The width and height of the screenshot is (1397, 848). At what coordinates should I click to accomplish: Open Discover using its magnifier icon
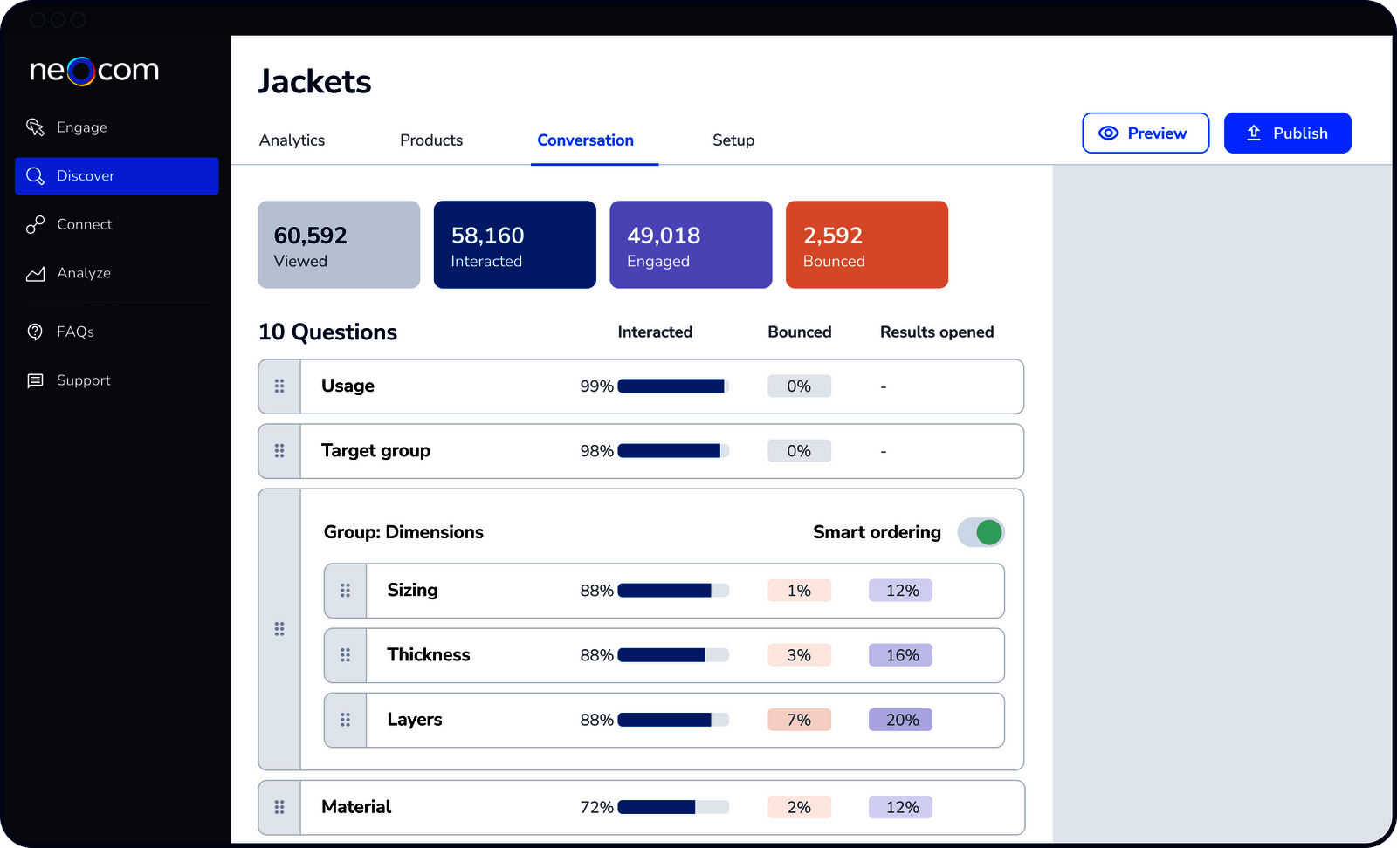point(36,175)
